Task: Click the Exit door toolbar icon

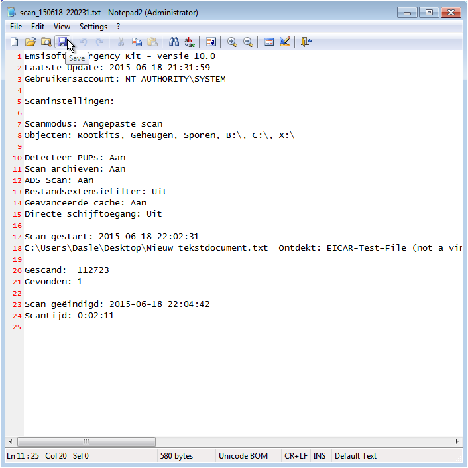Action: pyautogui.click(x=306, y=42)
